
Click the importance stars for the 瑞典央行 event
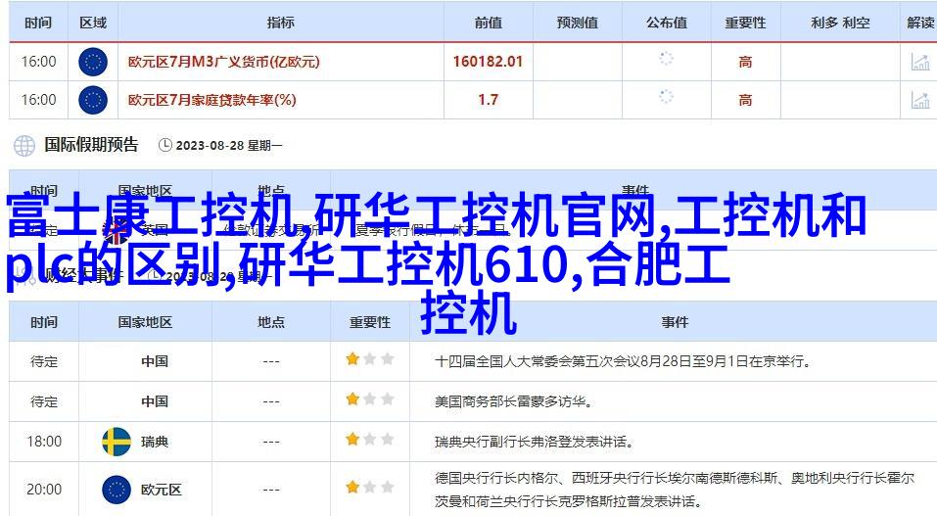[x=370, y=440]
